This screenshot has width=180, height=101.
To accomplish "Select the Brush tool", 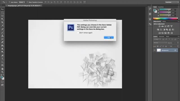I will [3, 33].
